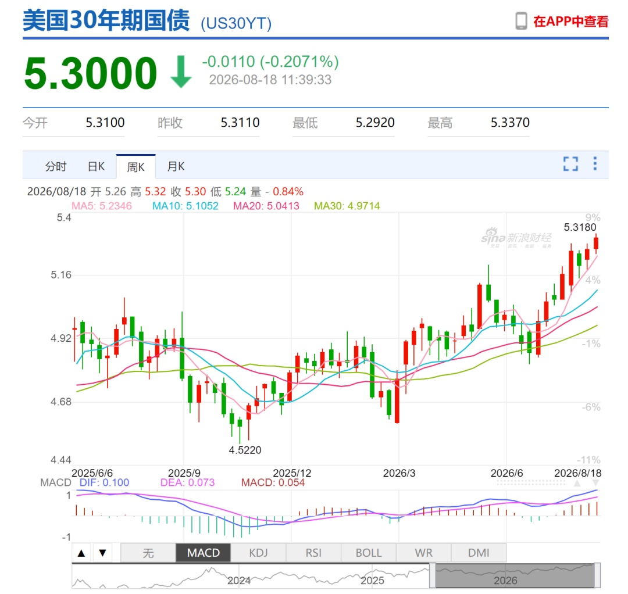Click the 2026/6 date axis label
Viewport: 628px width, 594px height.
(x=506, y=473)
